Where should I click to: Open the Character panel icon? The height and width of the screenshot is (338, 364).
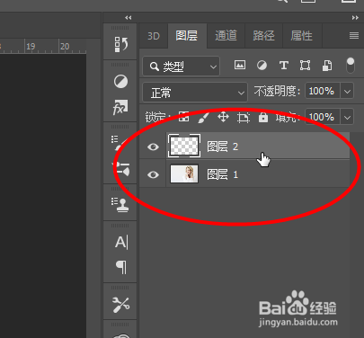pos(121,242)
